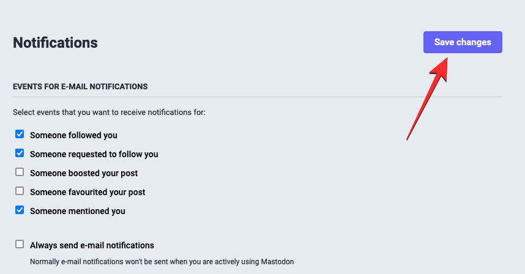Click the 'Select events that you want' instruction text
This screenshot has width=525, height=274.
(109, 113)
